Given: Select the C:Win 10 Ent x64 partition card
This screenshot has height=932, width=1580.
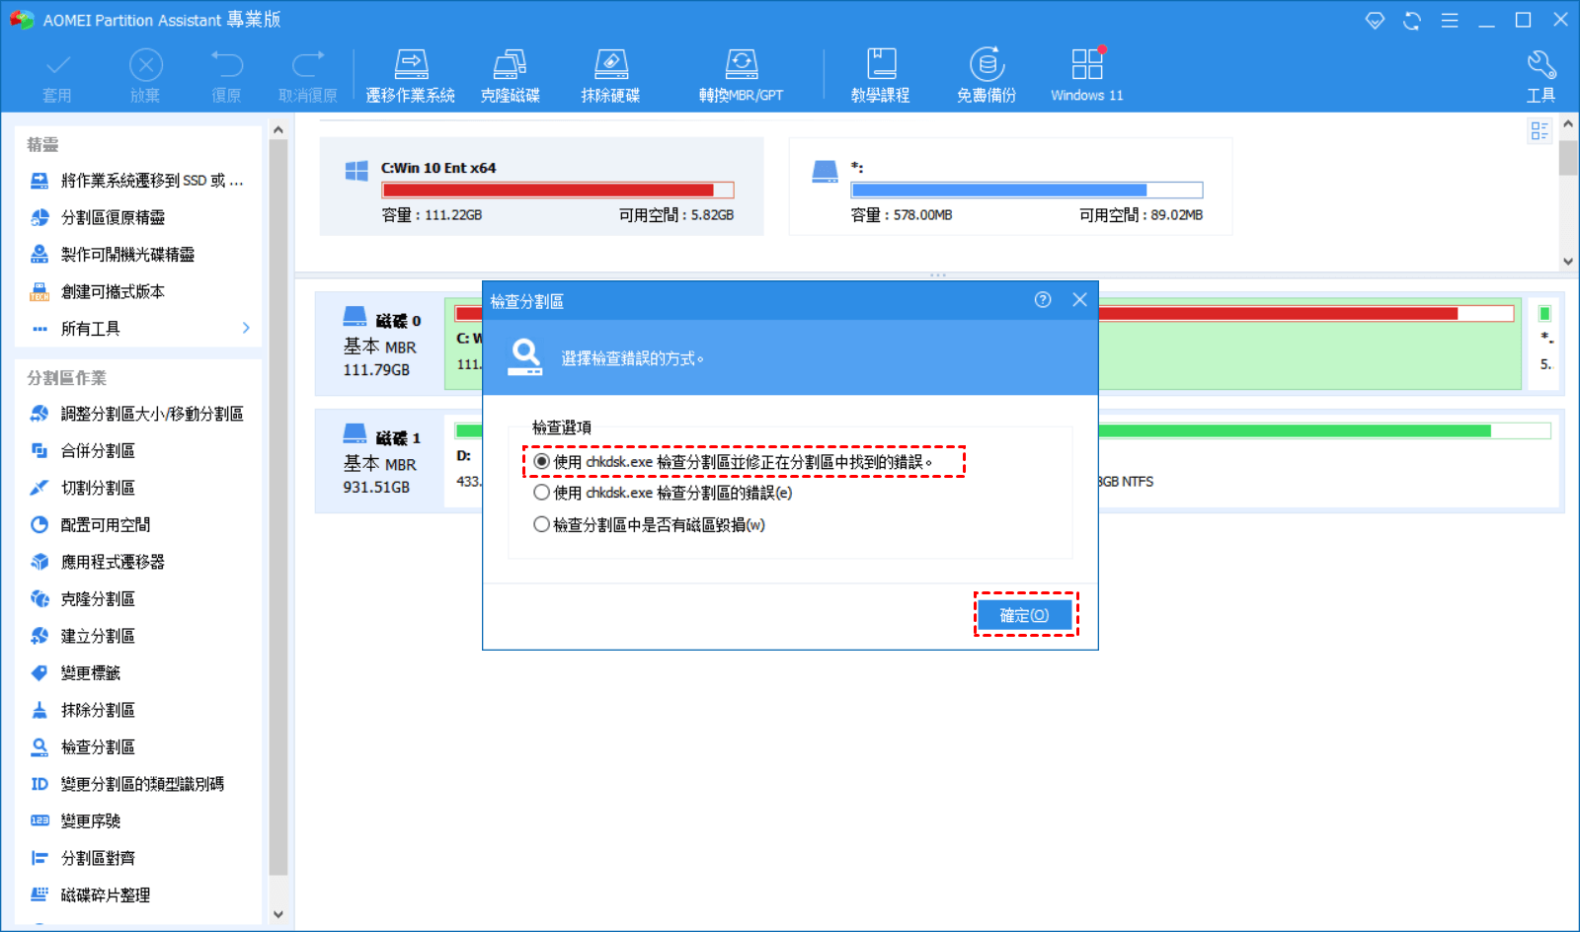Looking at the screenshot, I should click(x=541, y=187).
